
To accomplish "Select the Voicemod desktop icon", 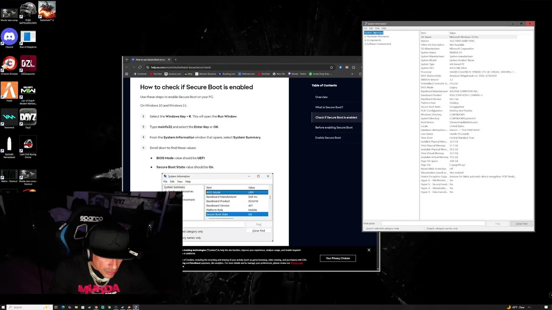I will [x=9, y=118].
